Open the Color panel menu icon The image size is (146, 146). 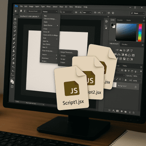coord(144,21)
